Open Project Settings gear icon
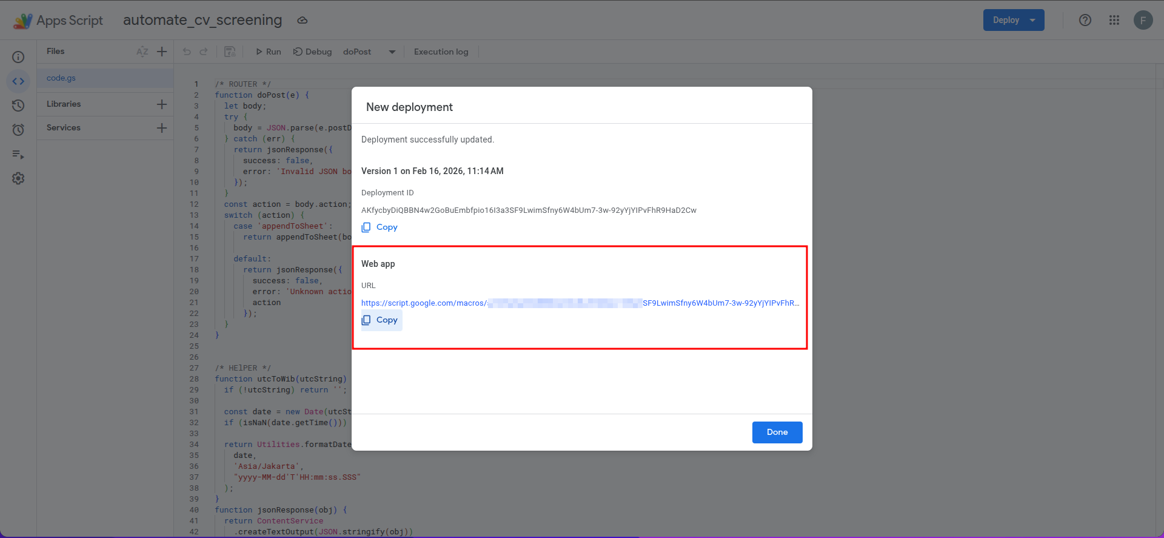The image size is (1164, 538). click(x=18, y=178)
